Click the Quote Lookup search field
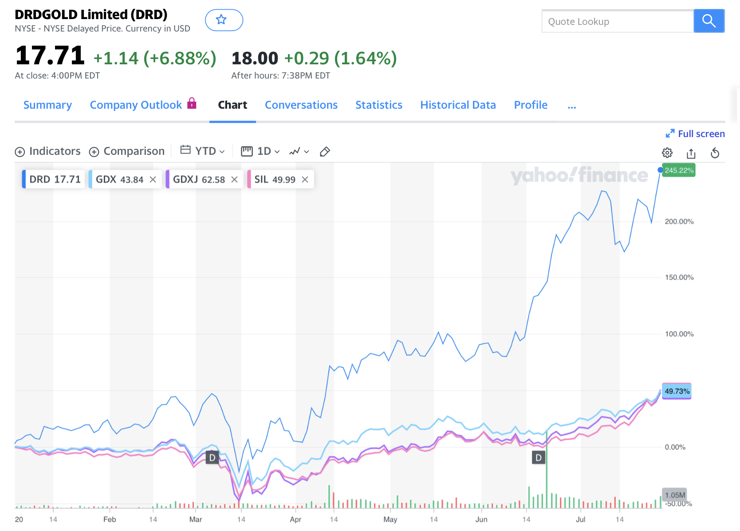 click(617, 21)
